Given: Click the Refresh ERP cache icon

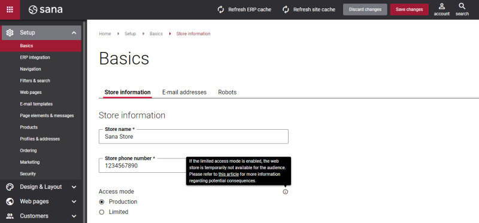Looking at the screenshot, I should pos(220,10).
